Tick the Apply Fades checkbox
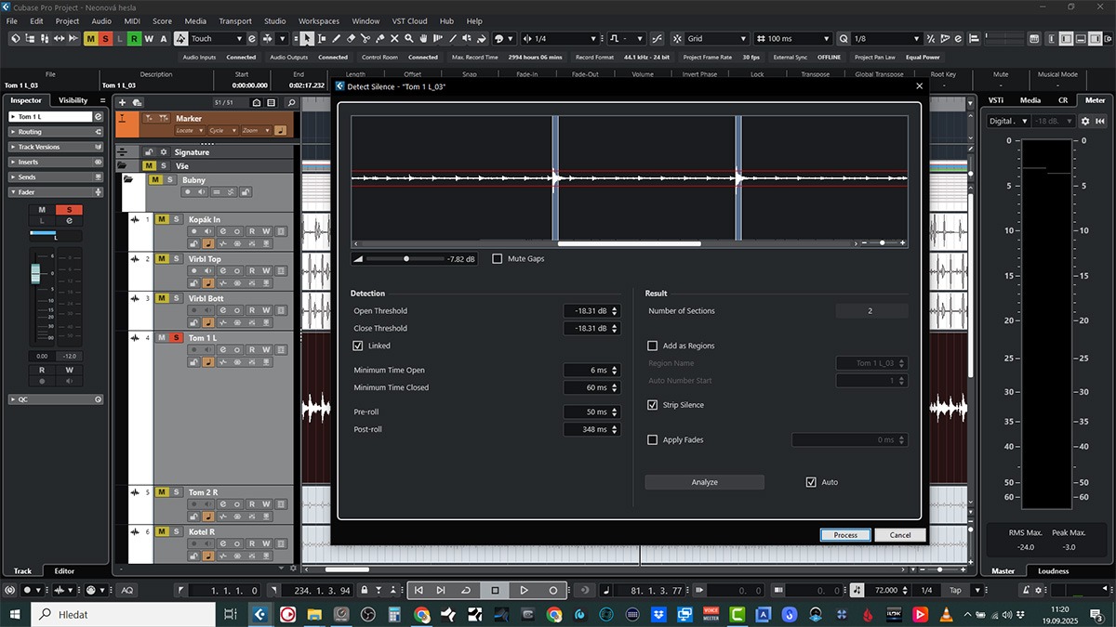The width and height of the screenshot is (1116, 627). pos(653,439)
